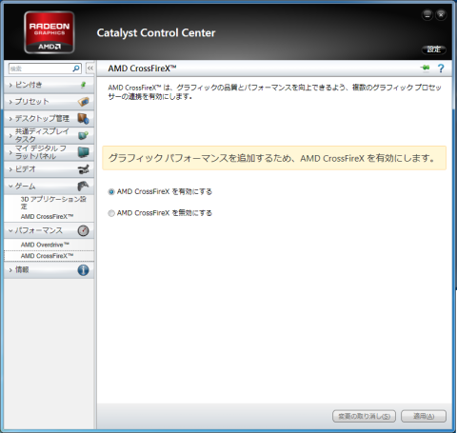457x433 pixels.
Task: Click the preset icon beside プリセット
Action: (83, 102)
